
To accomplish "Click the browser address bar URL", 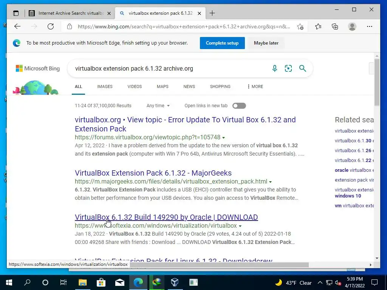I will [184, 26].
